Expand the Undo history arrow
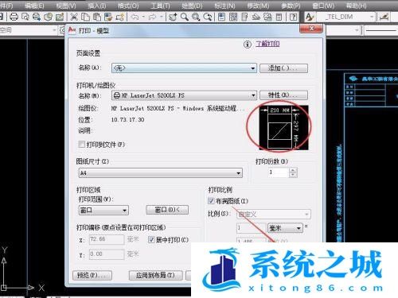 [x=143, y=17]
